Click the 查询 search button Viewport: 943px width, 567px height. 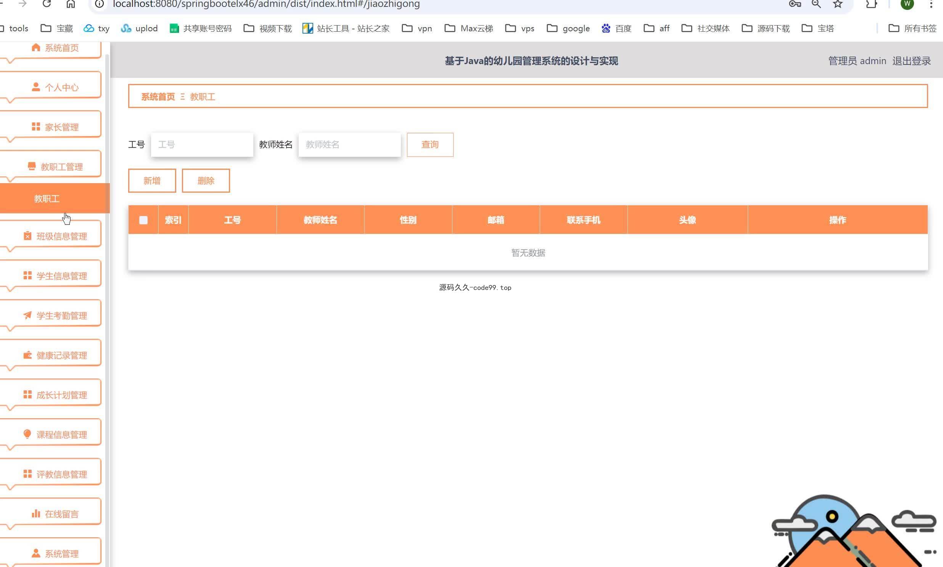pos(430,145)
